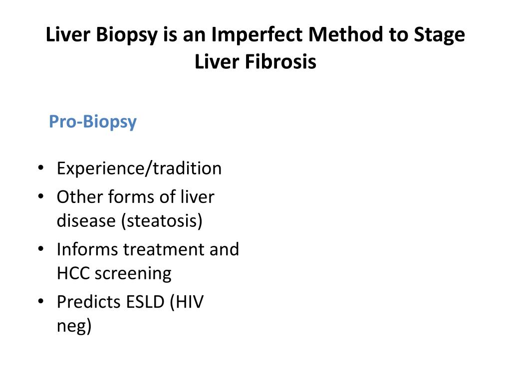This screenshot has width=511, height=383.
Task: Click the word "Method" in the title
Action: pyautogui.click(x=345, y=34)
